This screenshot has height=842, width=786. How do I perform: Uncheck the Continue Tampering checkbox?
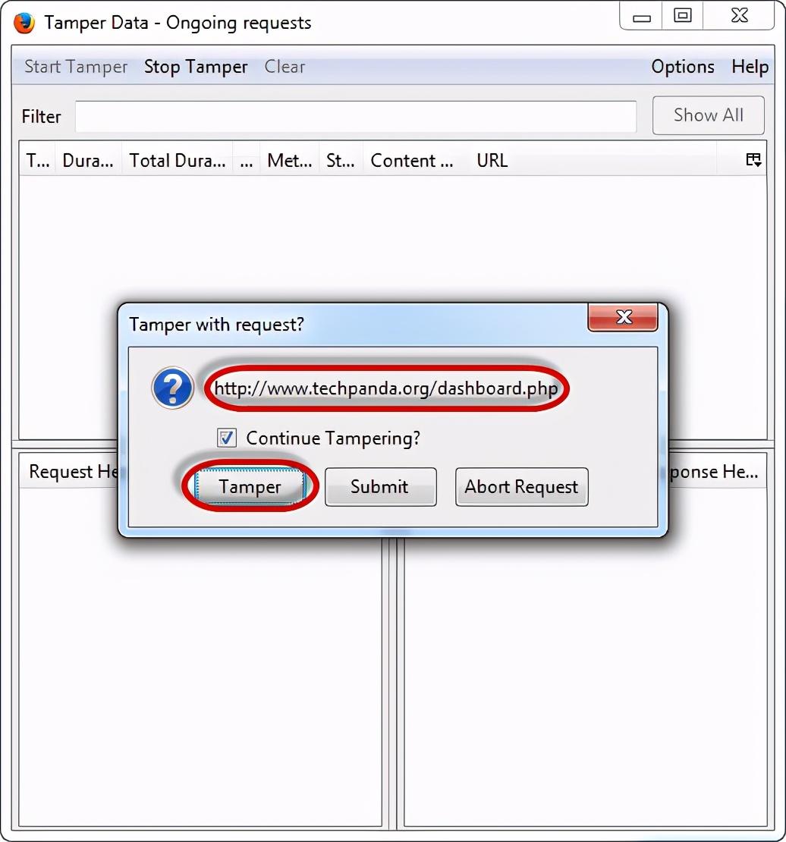(x=226, y=438)
